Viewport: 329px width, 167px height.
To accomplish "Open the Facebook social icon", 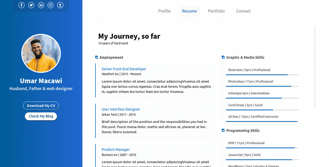I will pyautogui.click(x=22, y=5).
